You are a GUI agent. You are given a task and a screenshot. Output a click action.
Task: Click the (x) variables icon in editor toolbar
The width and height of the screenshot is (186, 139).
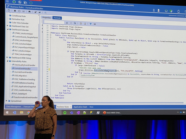95,24
